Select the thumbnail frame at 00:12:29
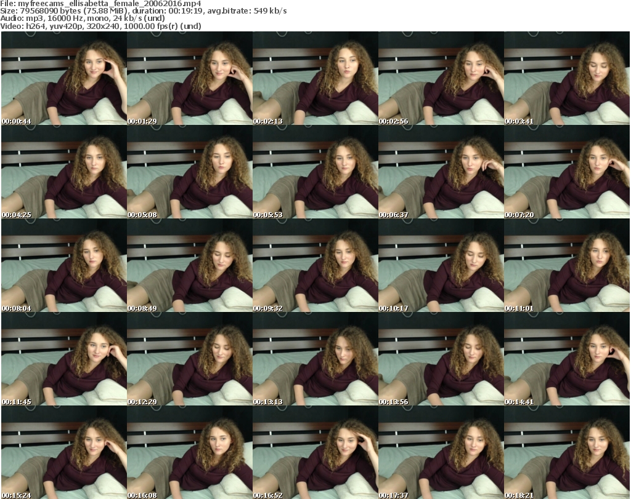This screenshot has width=631, height=499. [190, 359]
